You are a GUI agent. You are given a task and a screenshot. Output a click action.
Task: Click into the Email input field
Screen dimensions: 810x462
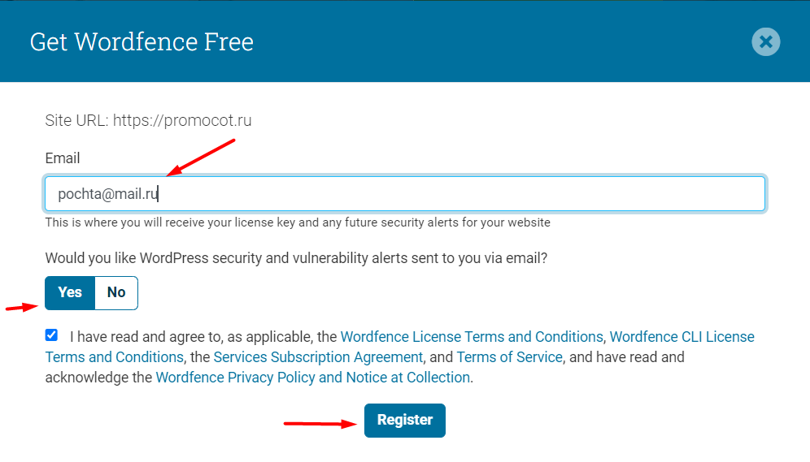point(404,194)
